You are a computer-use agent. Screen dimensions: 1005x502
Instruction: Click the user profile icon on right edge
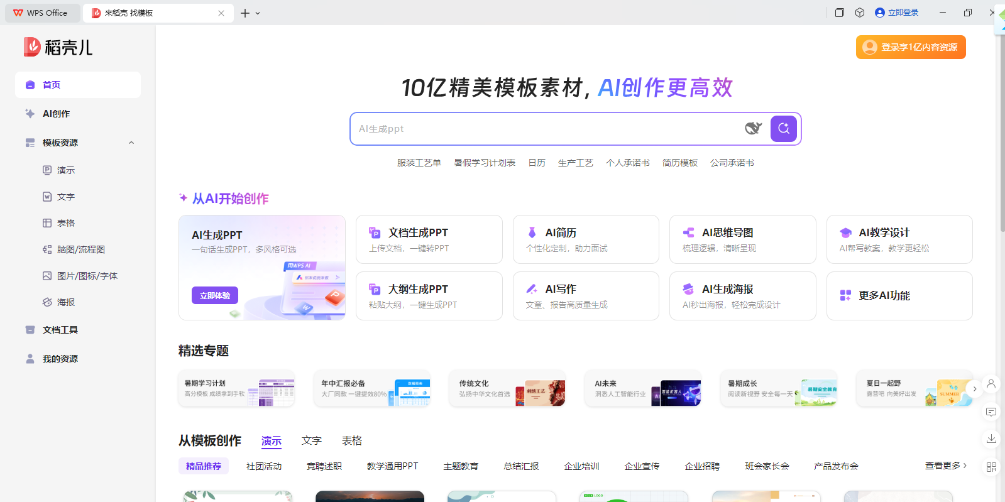point(991,384)
